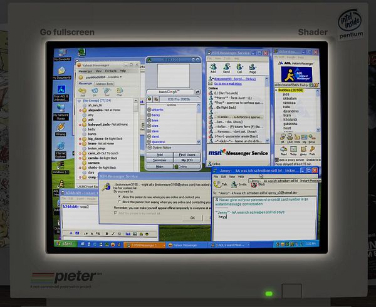This screenshot has height=307, width=376.
Task: Click Bold icon in h34dsh0t IM toolbar
Action: 107,234
